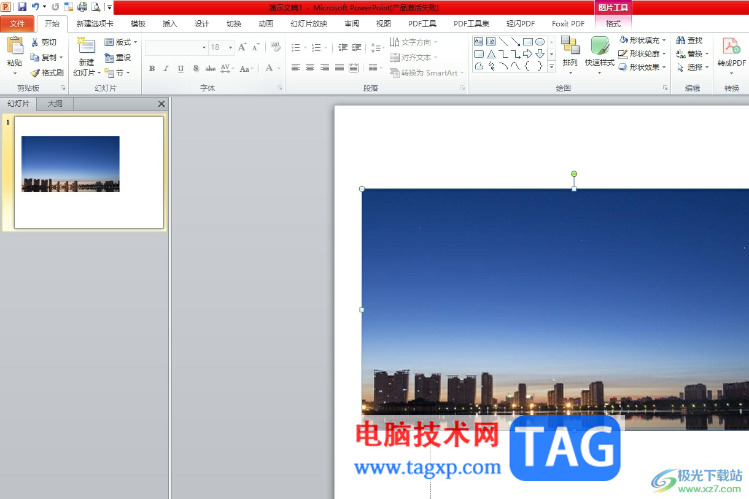Activate the 格式刷 format painter
The image size is (749, 499).
pyautogui.click(x=47, y=72)
